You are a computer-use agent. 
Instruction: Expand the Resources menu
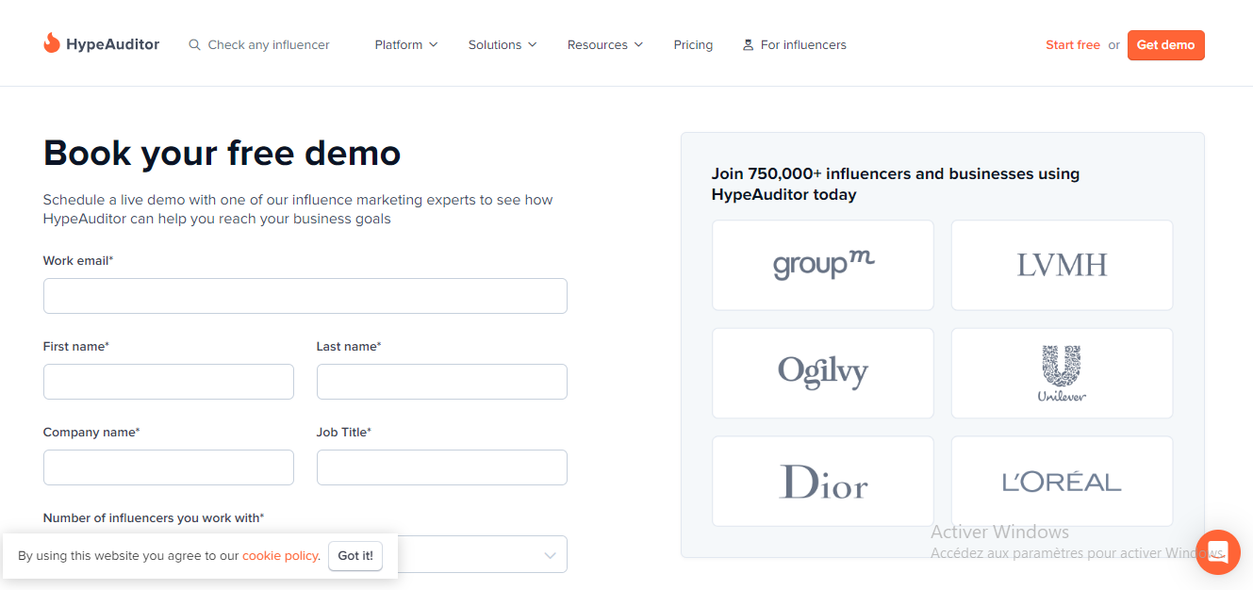(605, 44)
